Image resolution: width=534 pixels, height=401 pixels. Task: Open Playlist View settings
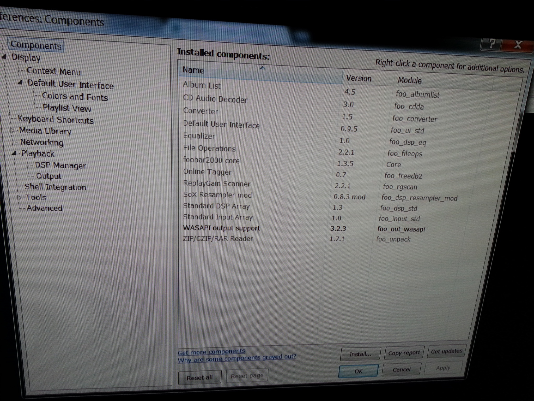tap(67, 108)
